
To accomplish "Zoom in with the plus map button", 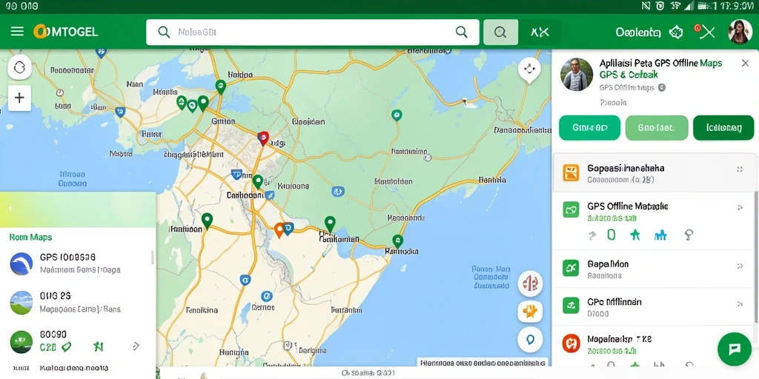I will pyautogui.click(x=19, y=98).
